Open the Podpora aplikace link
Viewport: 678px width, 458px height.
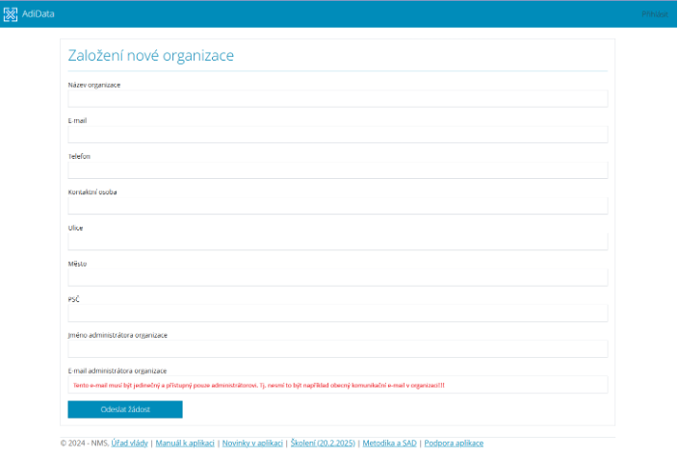(x=454, y=444)
